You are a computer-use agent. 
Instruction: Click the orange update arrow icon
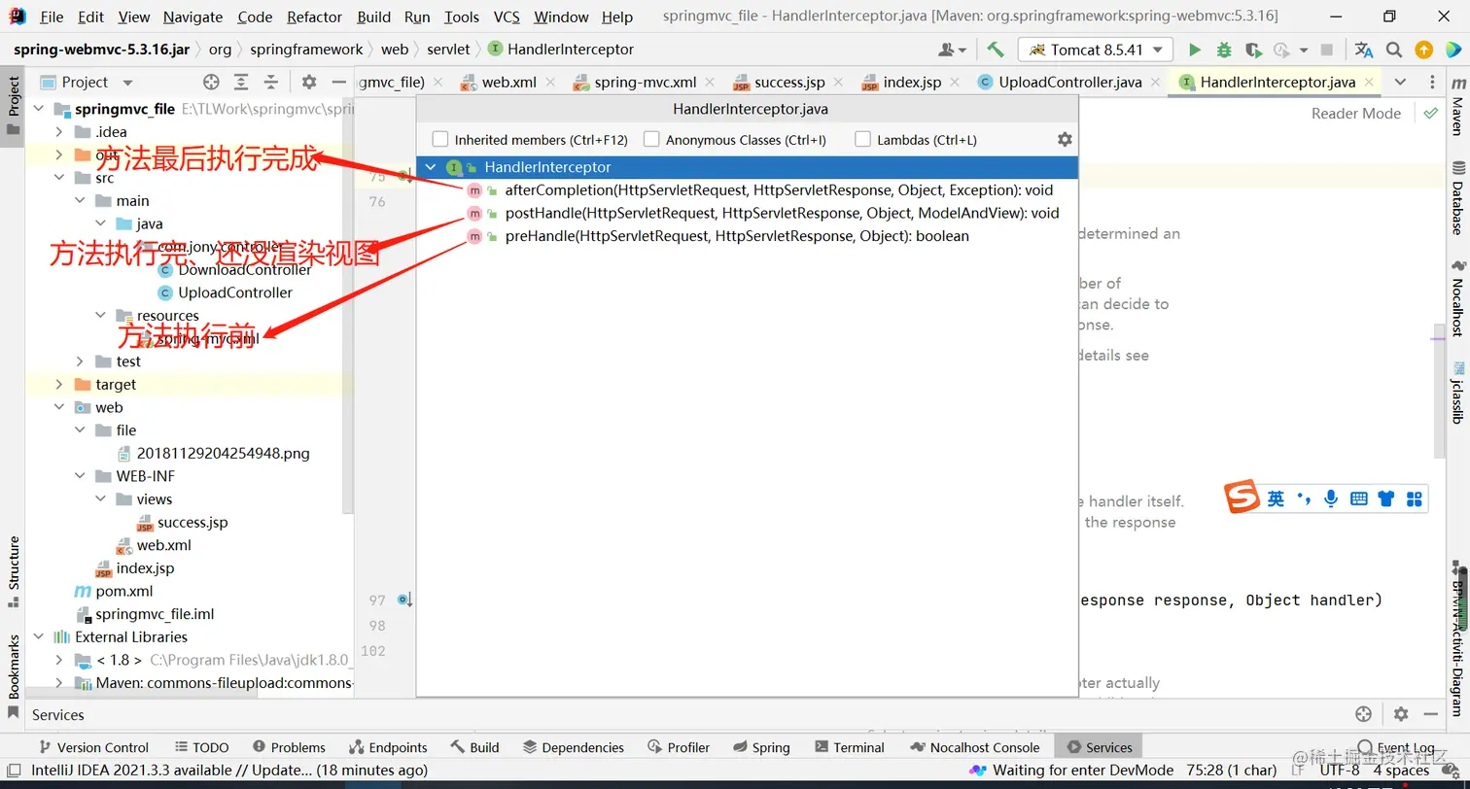click(1423, 50)
